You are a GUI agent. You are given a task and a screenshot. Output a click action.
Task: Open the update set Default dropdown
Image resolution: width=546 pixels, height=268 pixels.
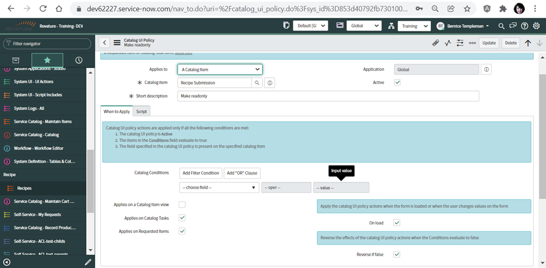click(310, 26)
